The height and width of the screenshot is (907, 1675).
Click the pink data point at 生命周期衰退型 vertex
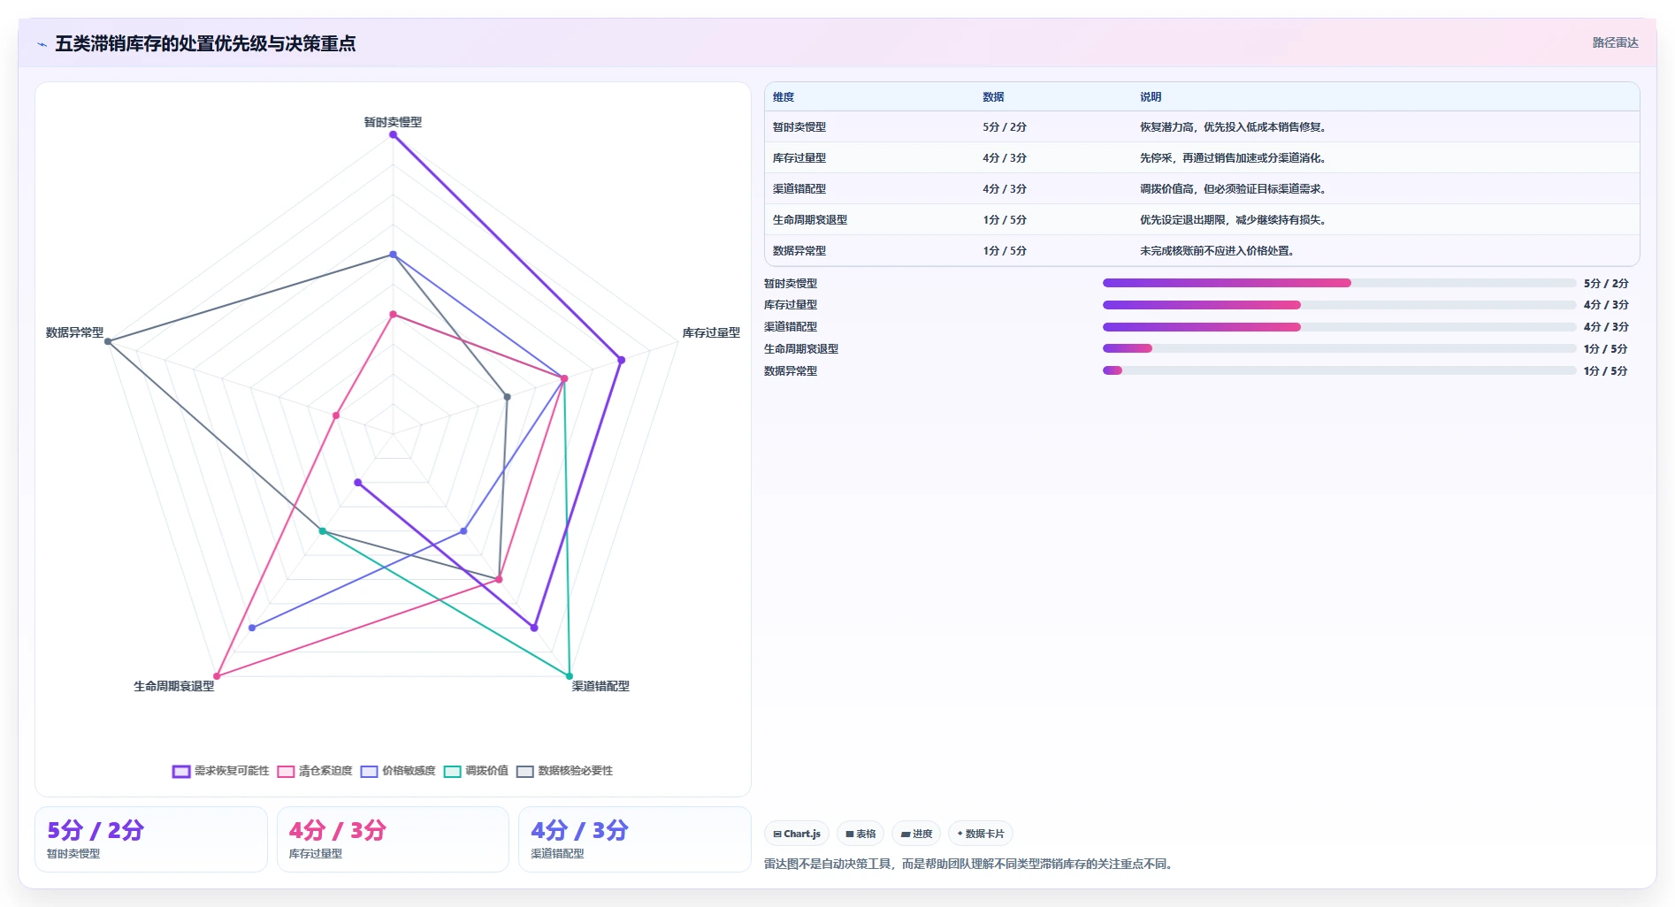tap(217, 676)
